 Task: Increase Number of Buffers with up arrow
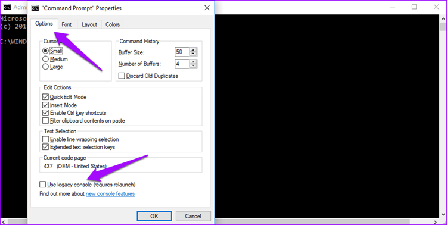(x=193, y=62)
